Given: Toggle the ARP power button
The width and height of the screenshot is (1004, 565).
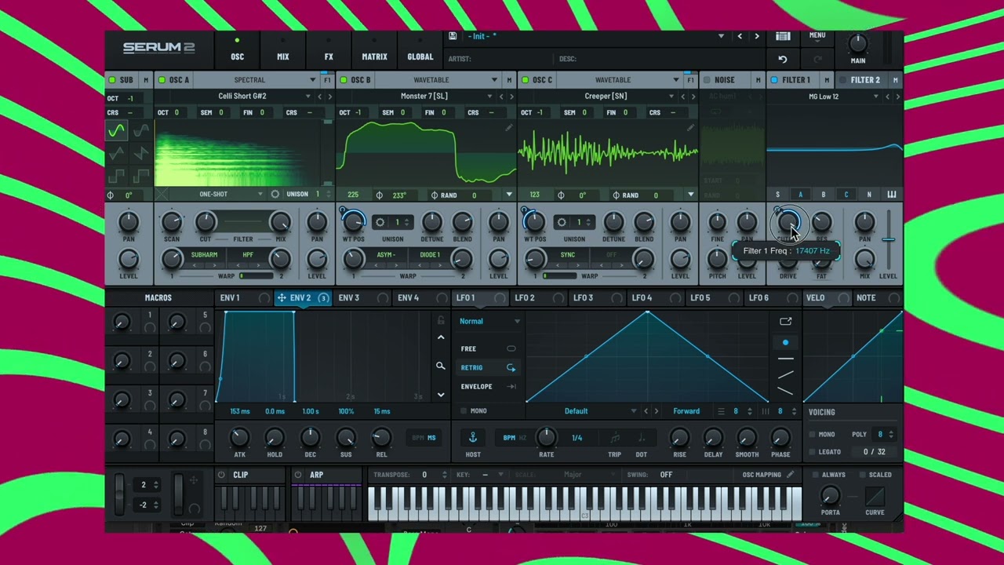Looking at the screenshot, I should click(298, 475).
